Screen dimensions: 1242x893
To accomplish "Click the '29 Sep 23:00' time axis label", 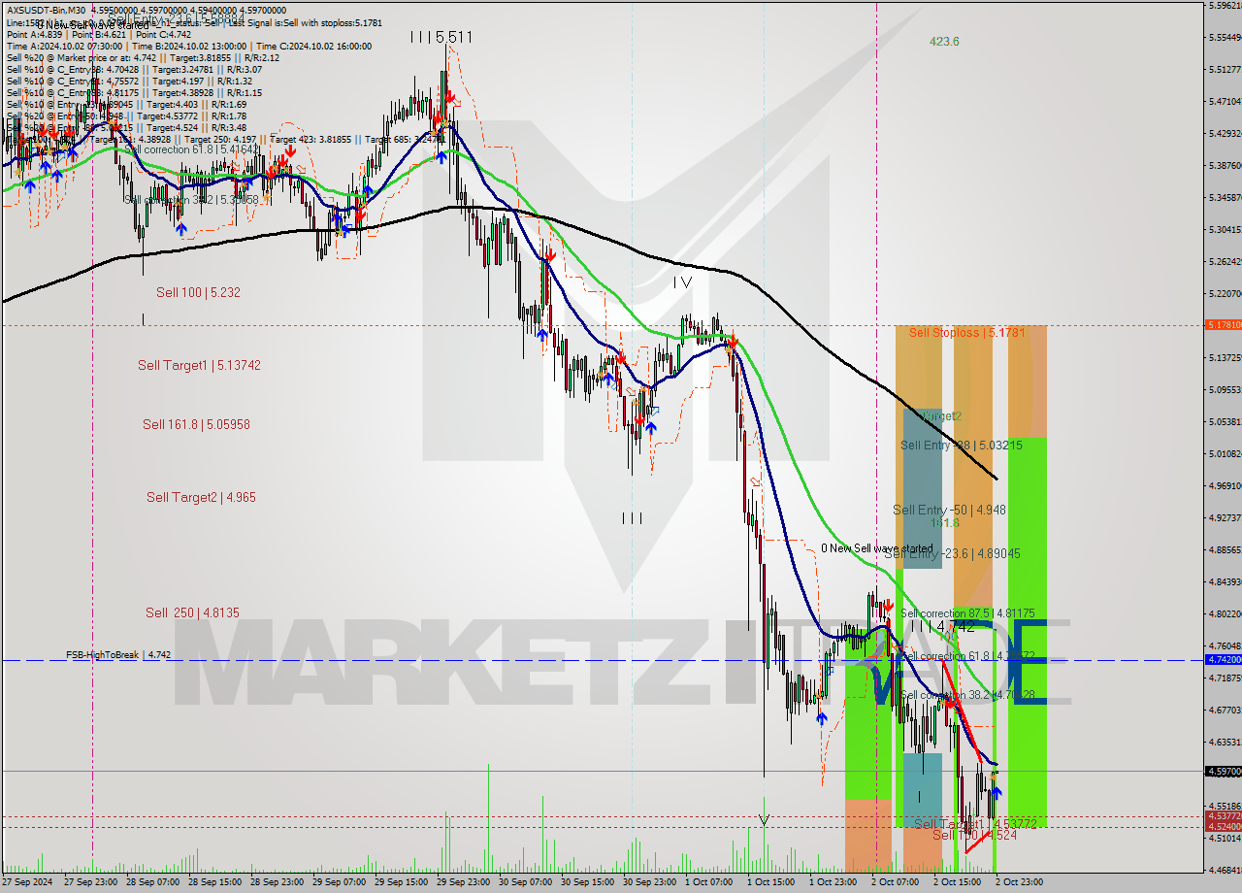I will click(464, 882).
